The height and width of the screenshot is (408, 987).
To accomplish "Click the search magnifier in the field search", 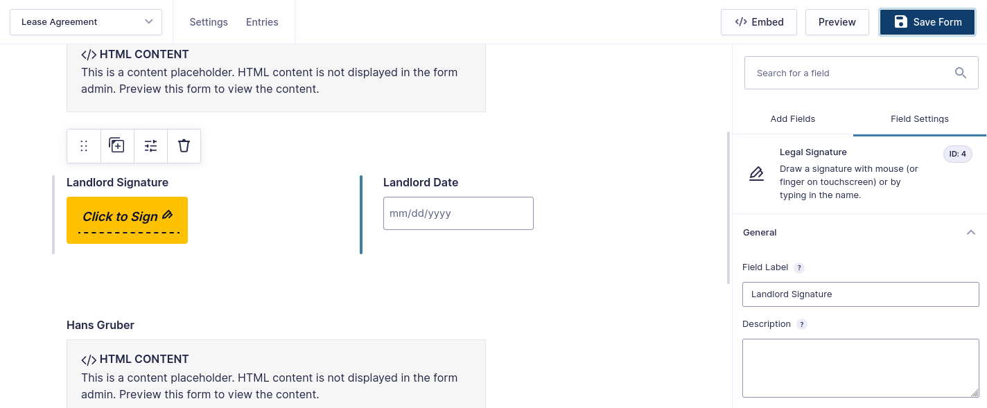I will [961, 73].
